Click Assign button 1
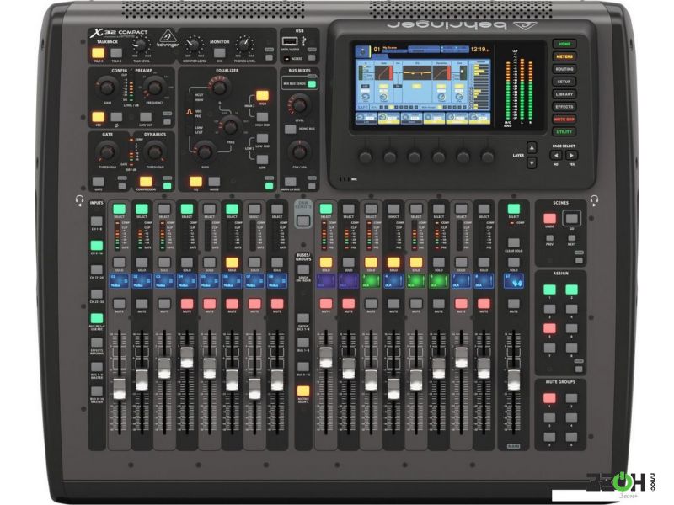The width and height of the screenshot is (674, 505). coord(549,290)
